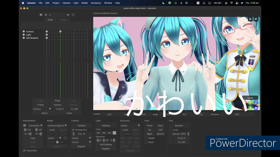Click the blue rotate-axis gizmo icon

pyautogui.click(x=256, y=103)
